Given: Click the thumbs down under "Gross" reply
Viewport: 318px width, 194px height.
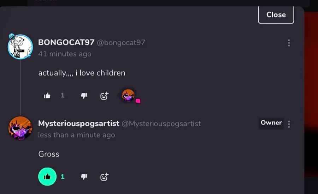Looking at the screenshot, I should [84, 177].
